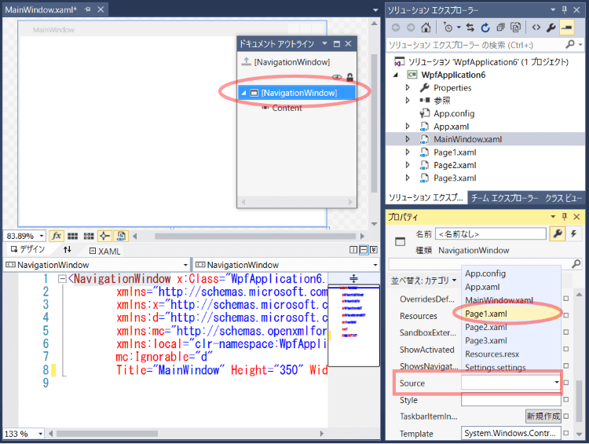Open the right NavigationWindow member dropdown
The height and width of the screenshot is (444, 589).
(375, 265)
